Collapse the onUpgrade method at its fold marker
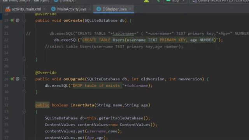The image size is (249, 140). click(x=24, y=79)
